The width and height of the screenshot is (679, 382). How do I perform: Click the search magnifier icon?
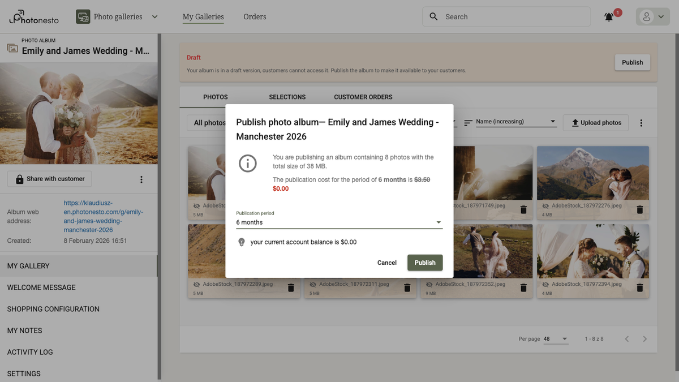point(433,16)
